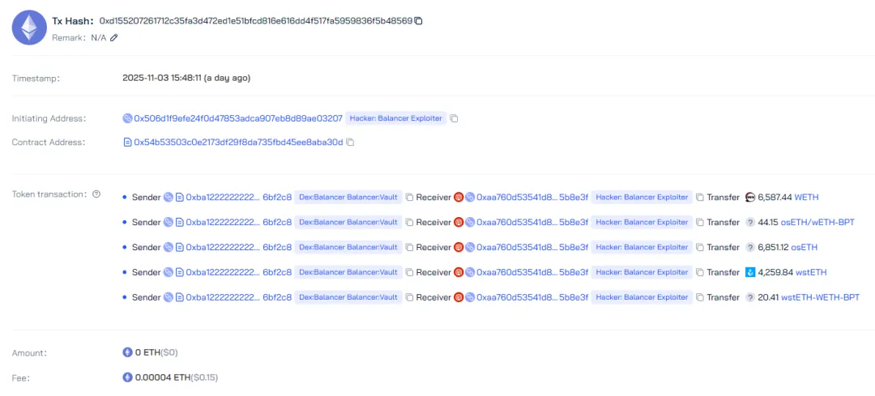Click the Token transaction help icon
The width and height of the screenshot is (875, 396).
tap(96, 194)
